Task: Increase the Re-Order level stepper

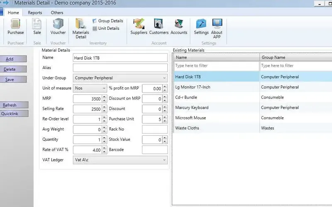Action: pos(105,117)
